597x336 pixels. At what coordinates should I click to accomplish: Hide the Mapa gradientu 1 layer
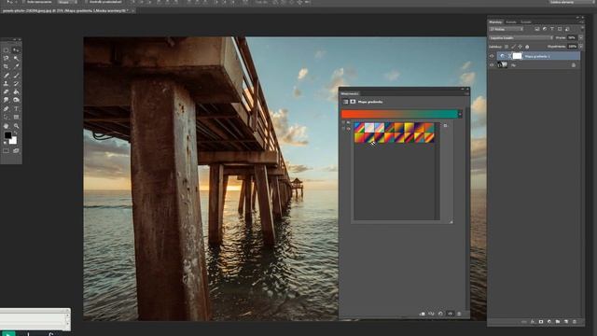pyautogui.click(x=492, y=56)
